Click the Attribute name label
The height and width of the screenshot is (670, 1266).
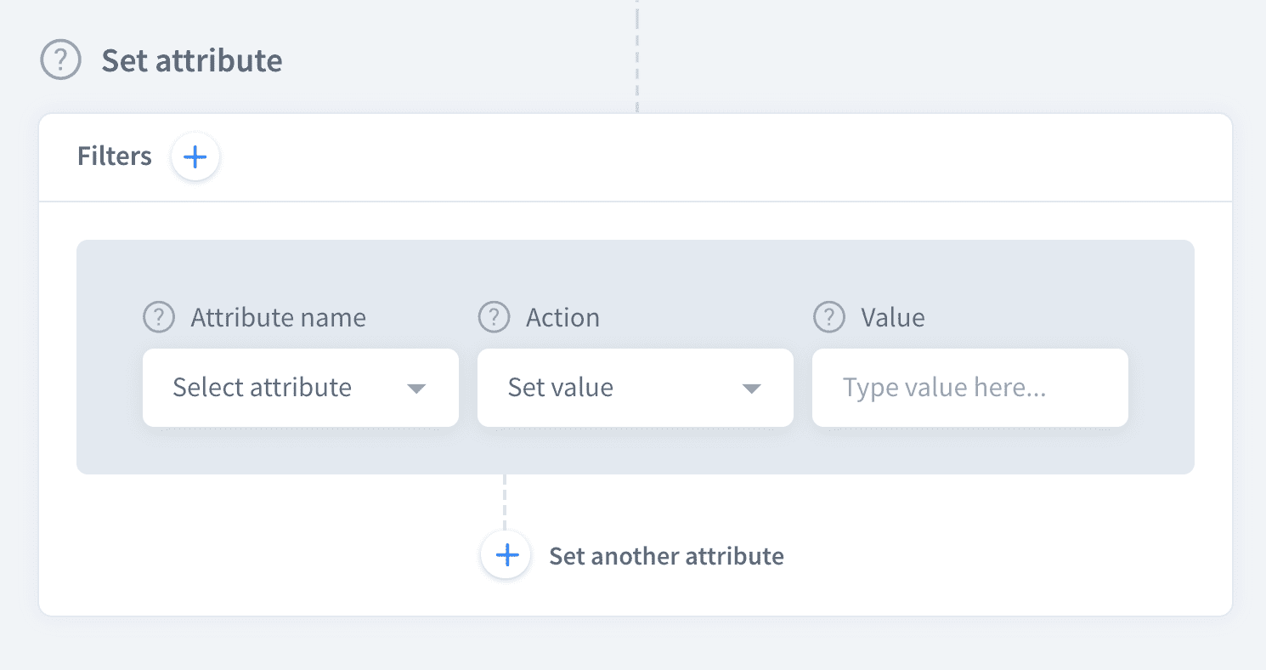278,318
